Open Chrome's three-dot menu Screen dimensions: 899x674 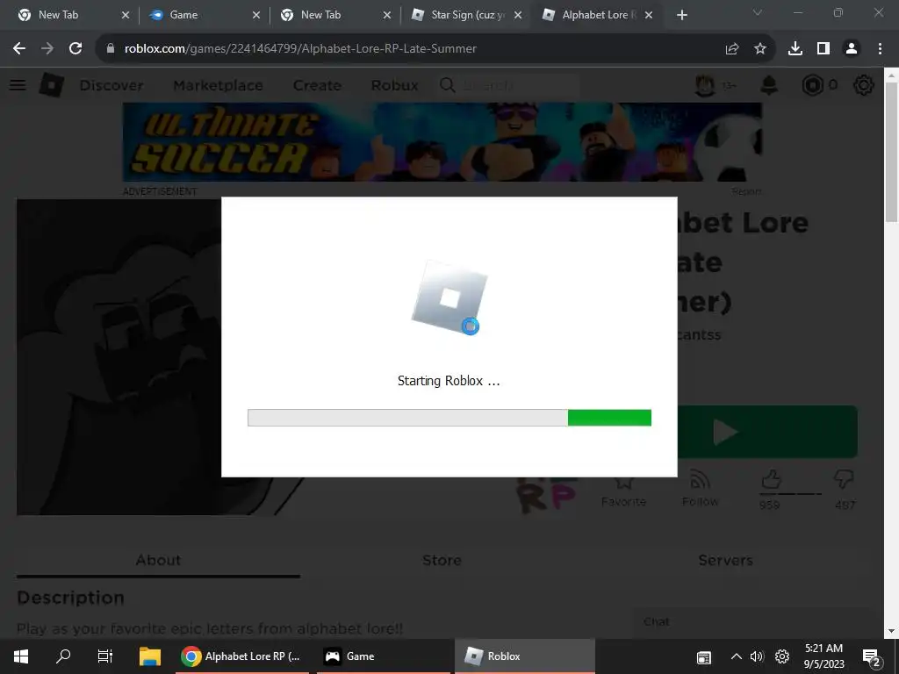click(x=880, y=49)
